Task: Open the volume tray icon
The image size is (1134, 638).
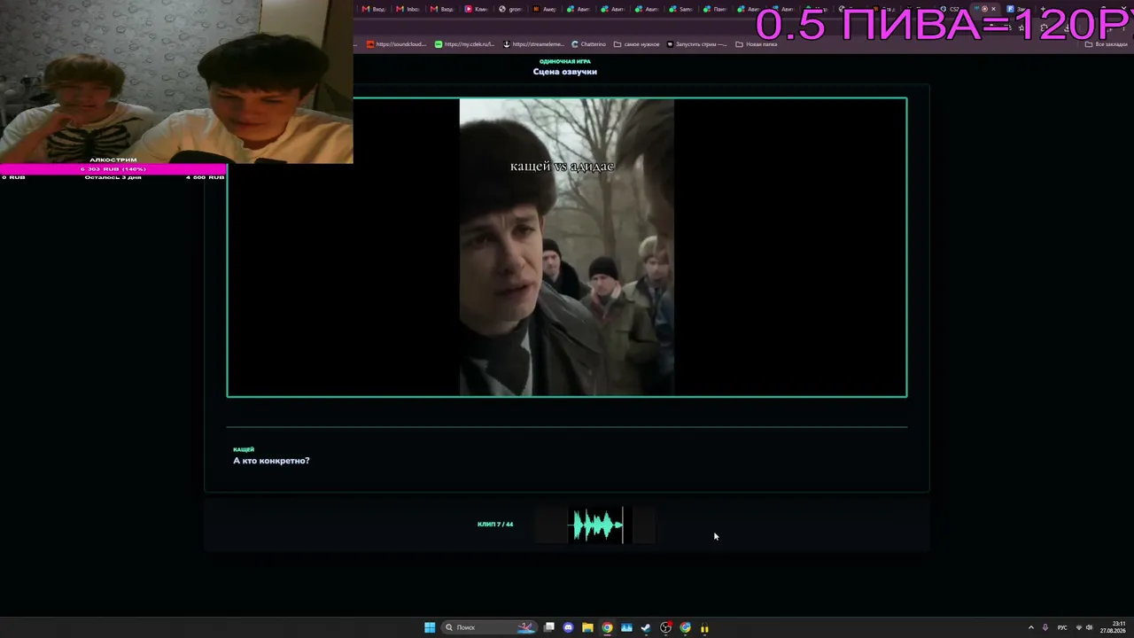Action: click(x=1089, y=627)
